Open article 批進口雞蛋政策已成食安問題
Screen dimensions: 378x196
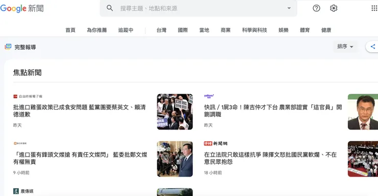tap(80, 111)
